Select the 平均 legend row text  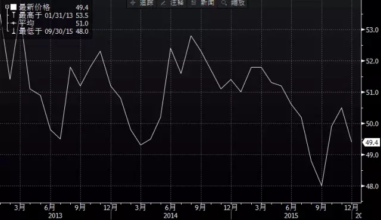(26, 23)
